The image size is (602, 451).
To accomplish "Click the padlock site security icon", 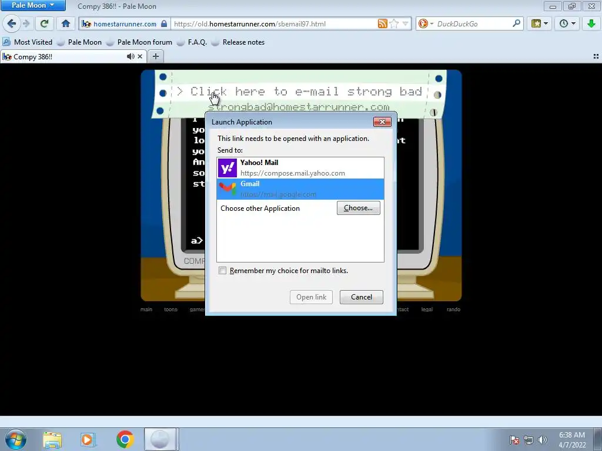I will point(164,23).
